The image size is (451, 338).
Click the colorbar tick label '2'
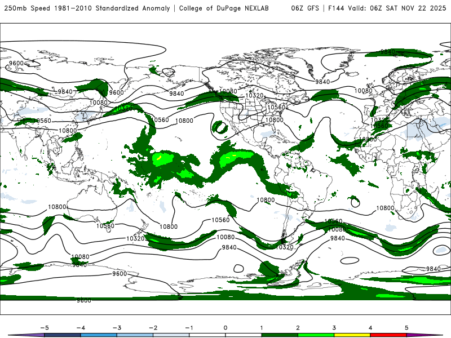[298, 328]
